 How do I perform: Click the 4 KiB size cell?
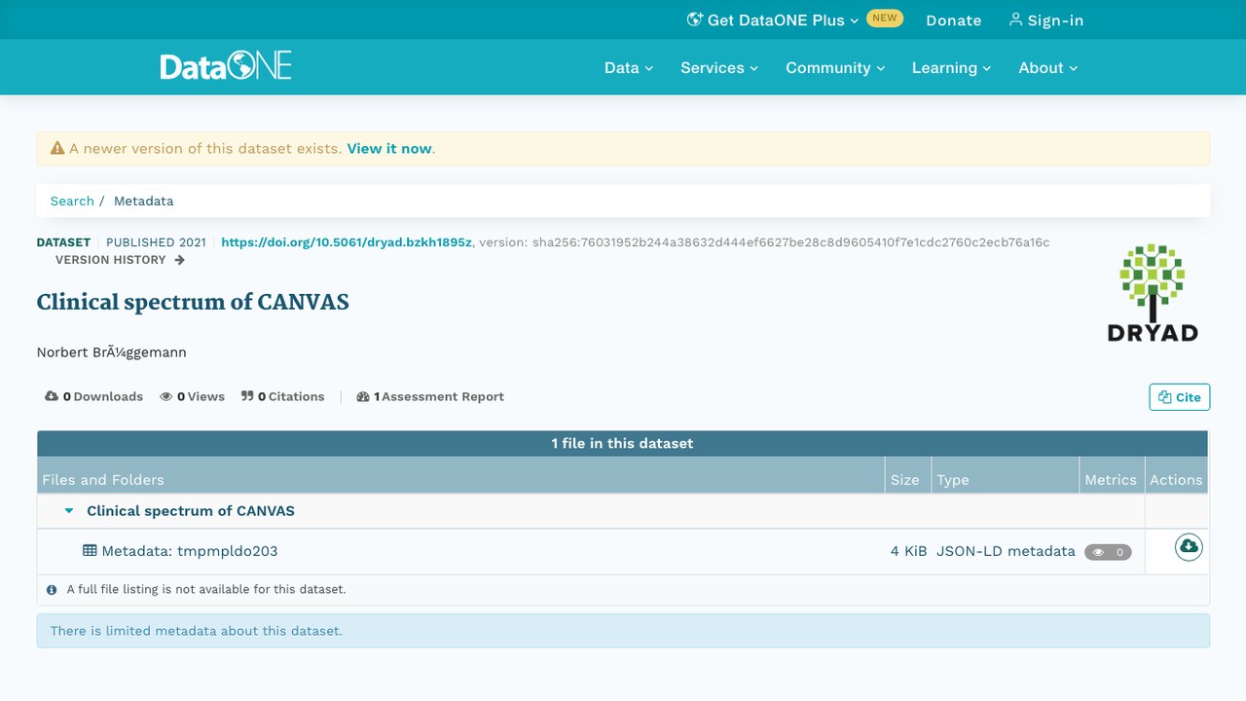[x=908, y=551]
